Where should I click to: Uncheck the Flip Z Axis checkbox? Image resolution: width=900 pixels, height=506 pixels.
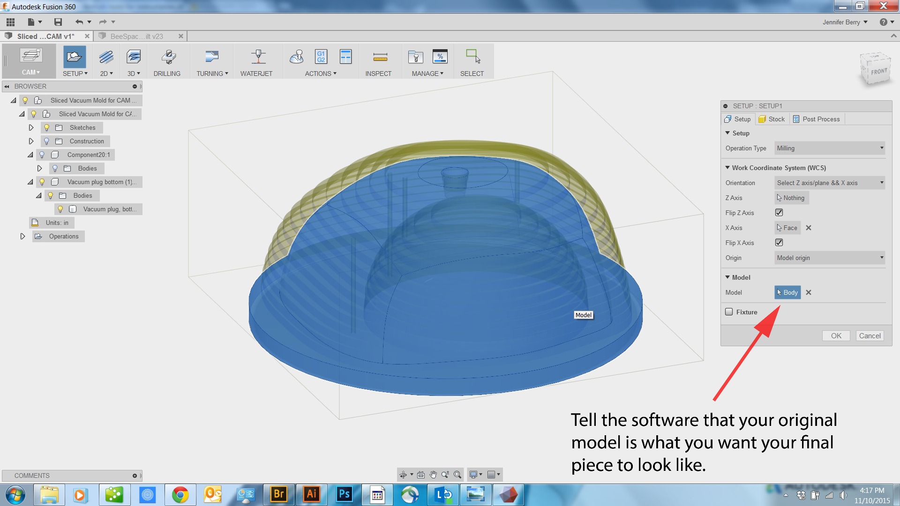click(779, 213)
